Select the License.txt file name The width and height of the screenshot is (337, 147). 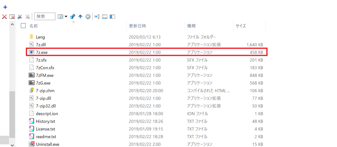[45, 129]
